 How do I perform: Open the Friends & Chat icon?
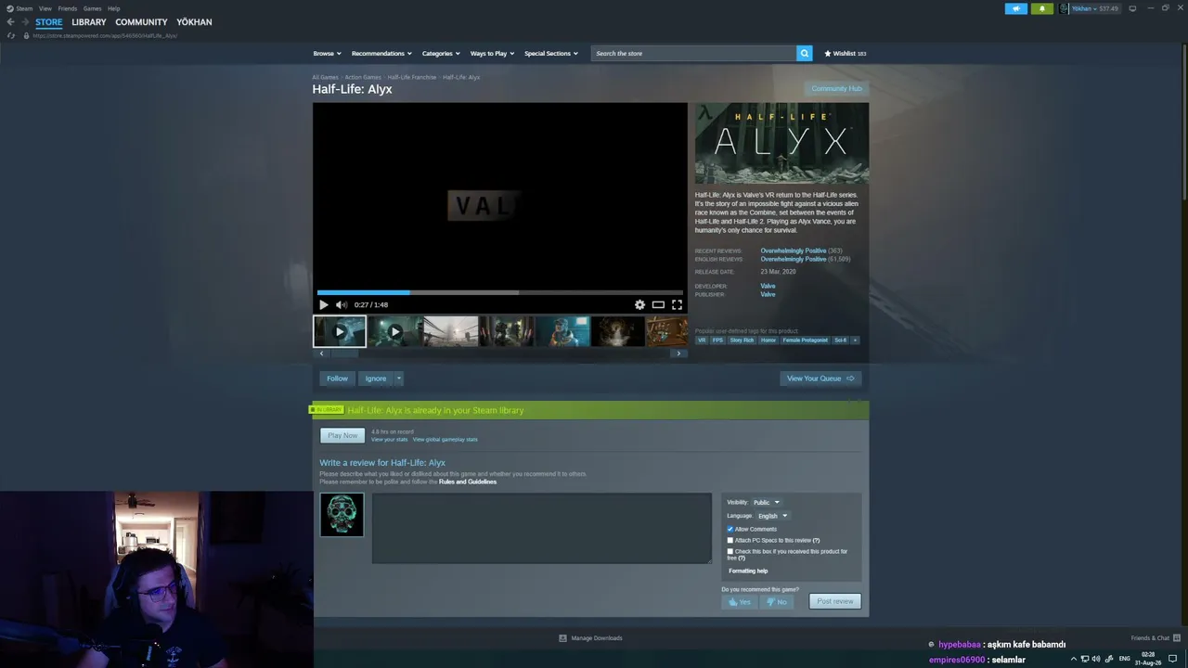[x=1177, y=638]
